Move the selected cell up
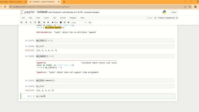The width and height of the screenshot is (199, 112). click(44, 22)
